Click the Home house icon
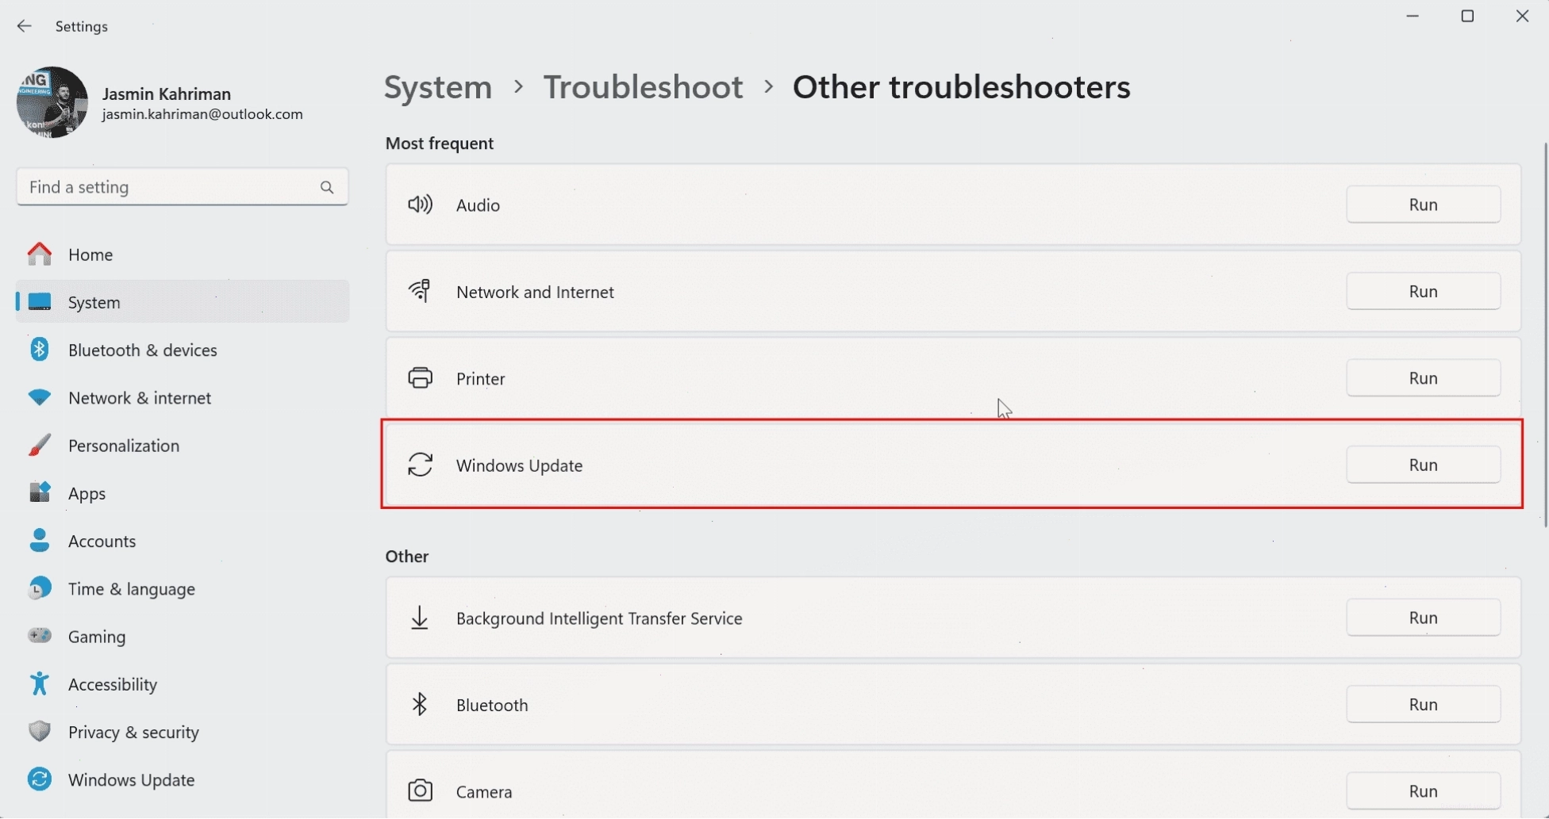Viewport: 1549px width, 819px height. pos(40,255)
